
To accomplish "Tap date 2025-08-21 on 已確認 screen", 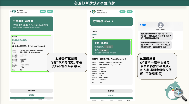I will click(103, 67).
